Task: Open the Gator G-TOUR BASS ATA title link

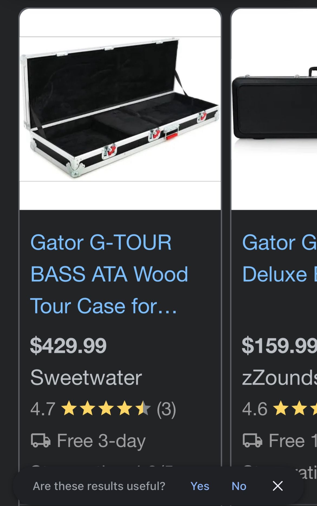Action: click(109, 274)
